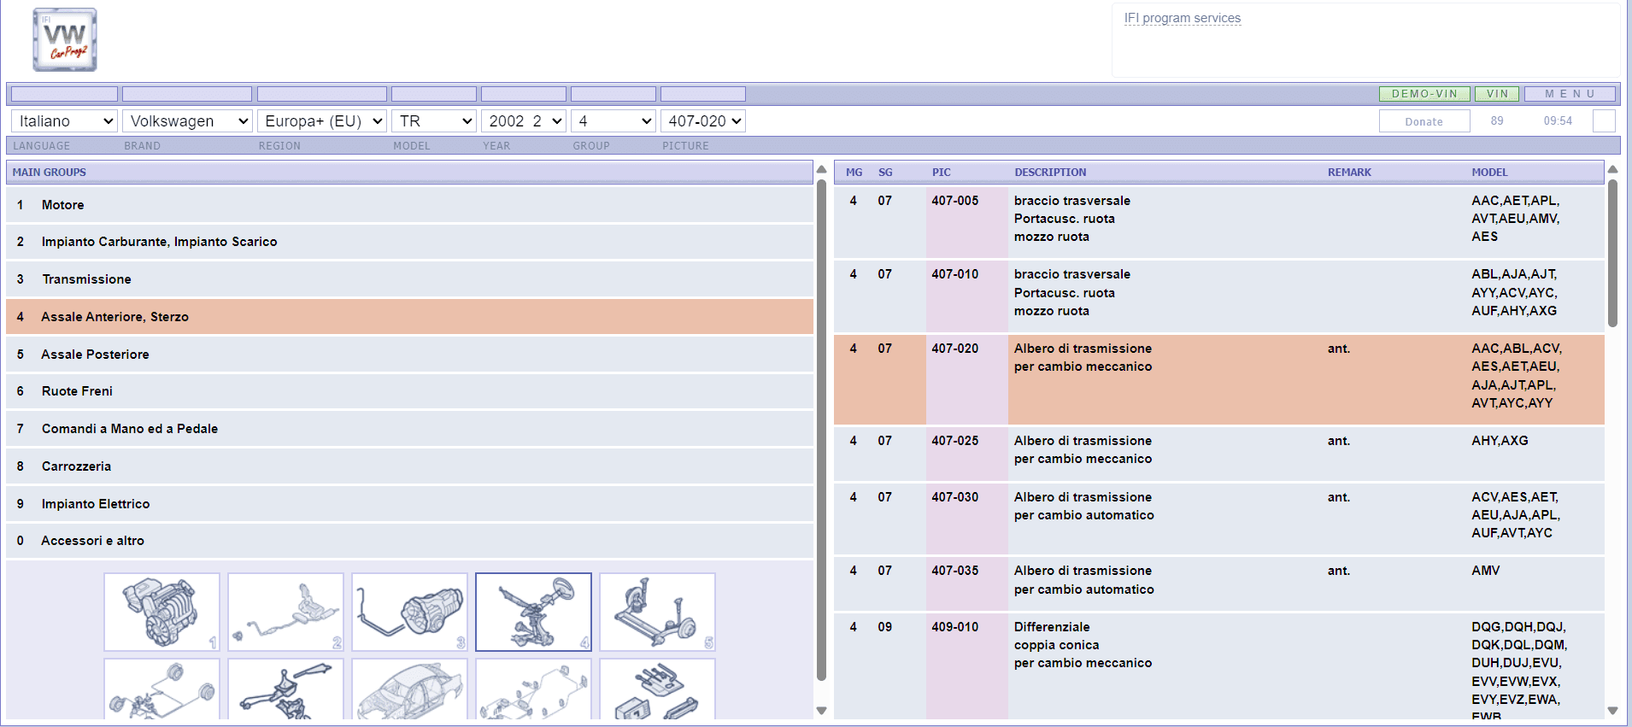
Task: Open the Language dropdown showing Italiano
Action: [64, 121]
